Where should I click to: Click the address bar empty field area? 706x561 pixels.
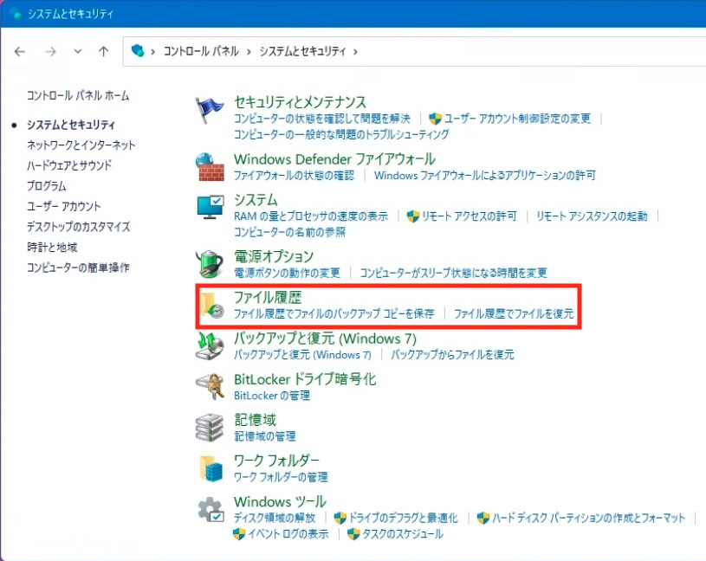pos(531,51)
